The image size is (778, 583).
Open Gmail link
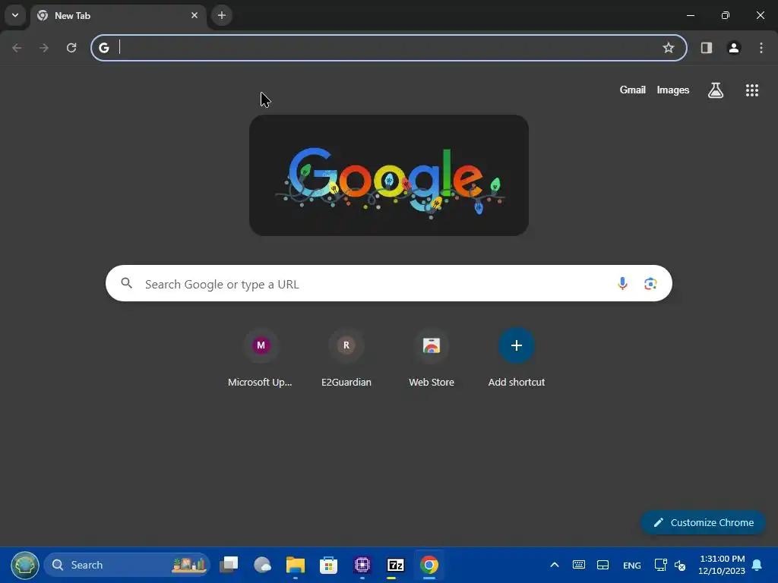point(633,90)
